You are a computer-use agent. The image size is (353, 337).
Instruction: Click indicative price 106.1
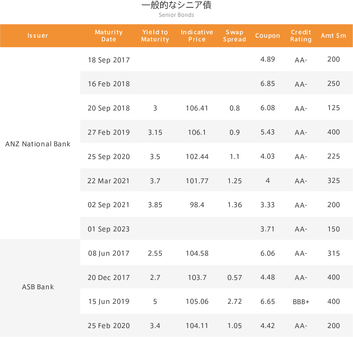click(x=197, y=132)
